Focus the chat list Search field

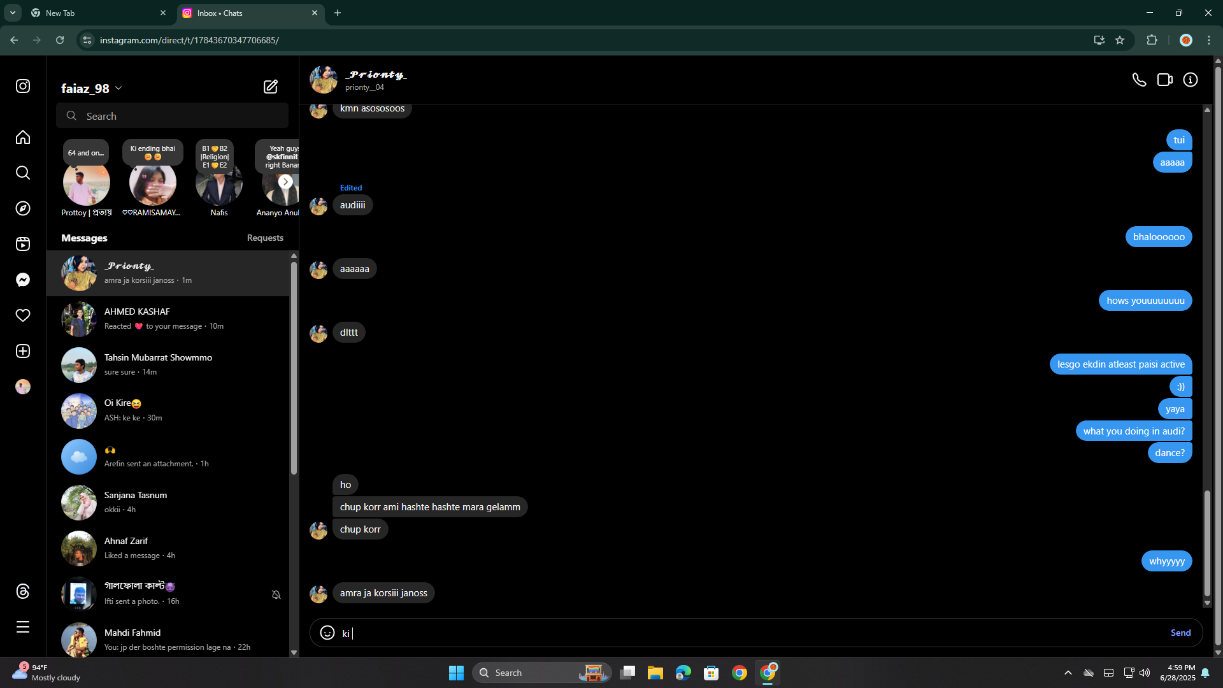[172, 116]
